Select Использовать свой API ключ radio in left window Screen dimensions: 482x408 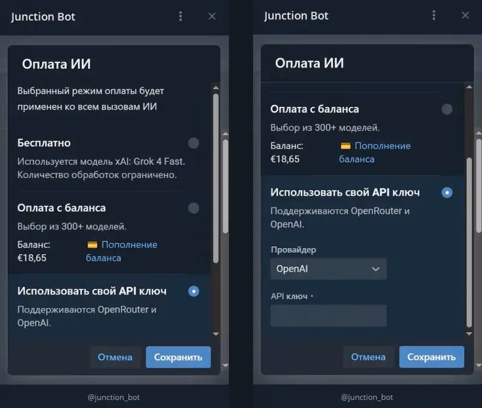click(193, 292)
